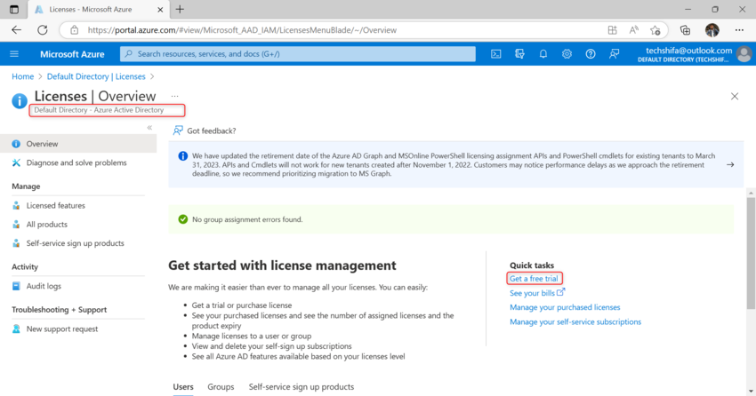Click the vertical scrollbar of the content pane
The height and width of the screenshot is (396, 756).
[x=751, y=253]
